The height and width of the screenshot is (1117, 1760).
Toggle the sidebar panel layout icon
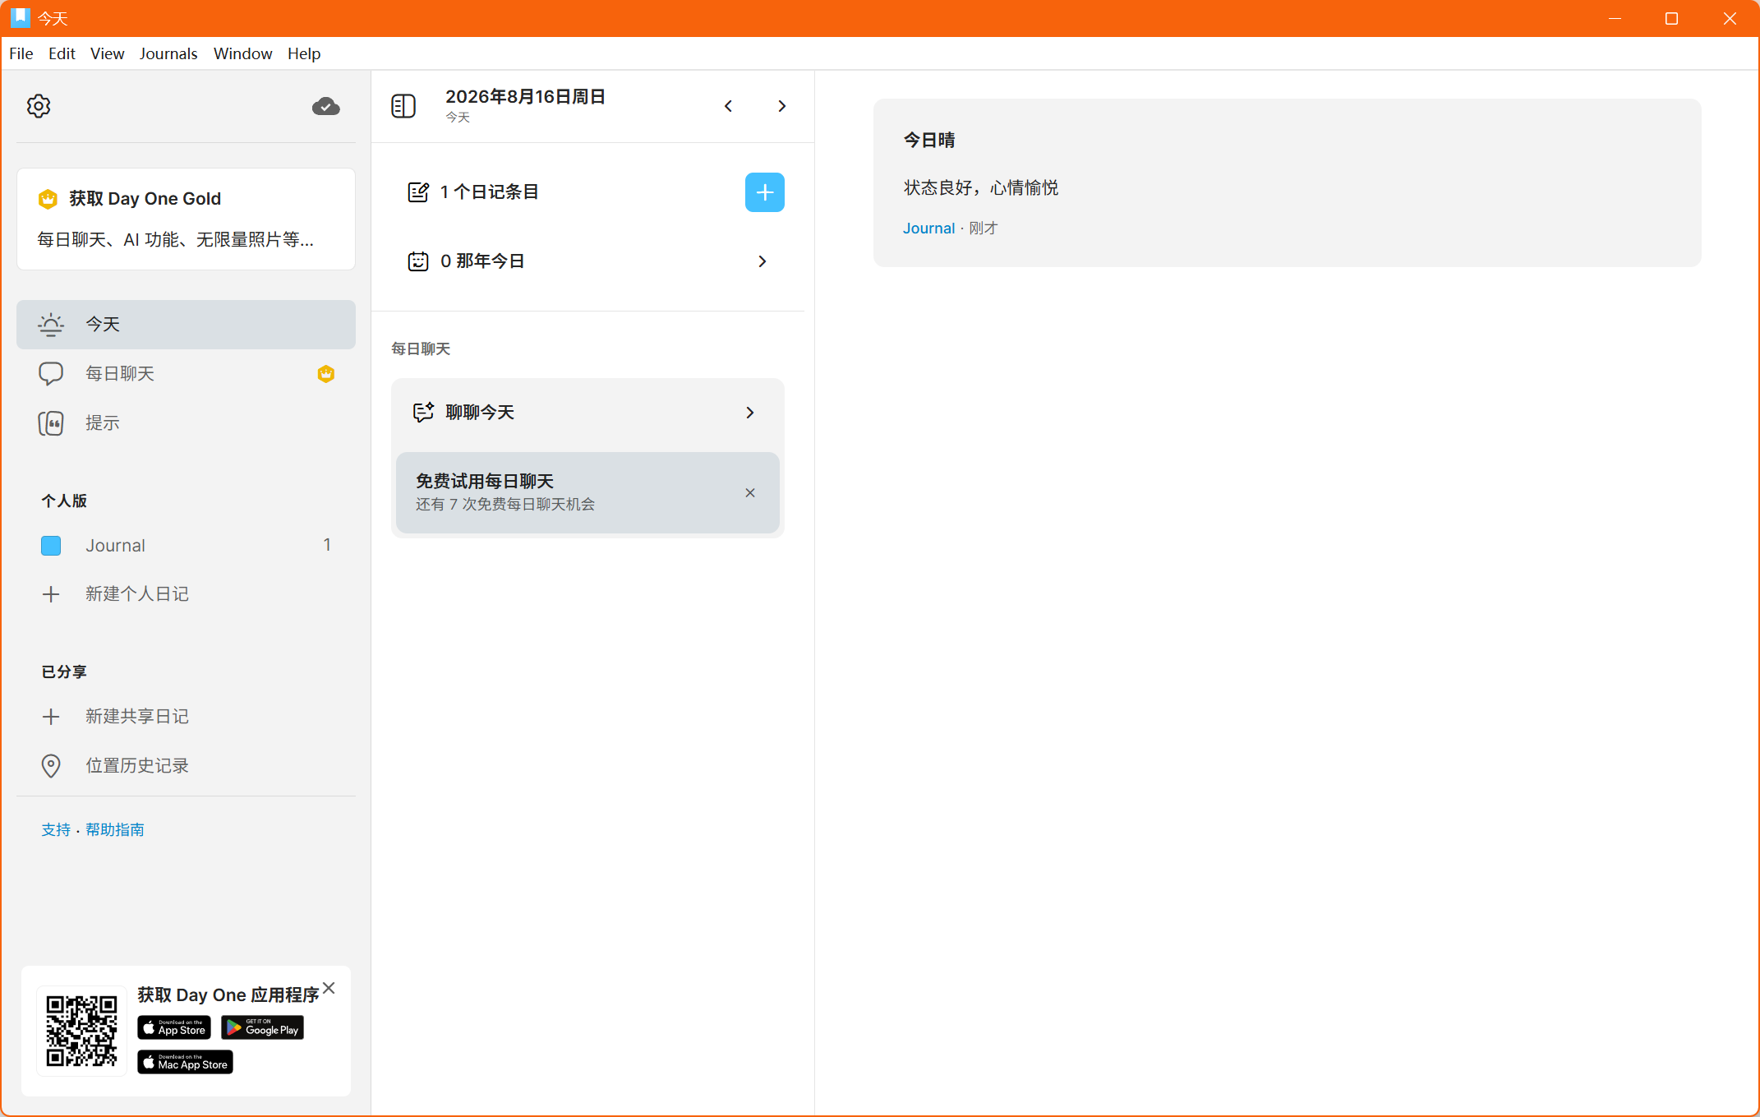point(403,106)
